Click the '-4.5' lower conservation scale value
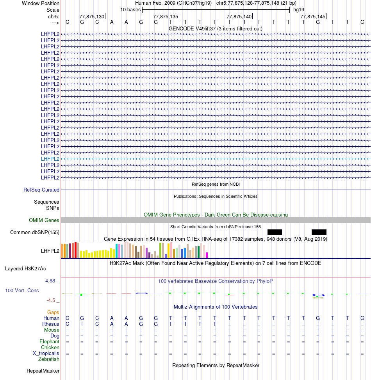Screen dimensions: 371x380 pyautogui.click(x=51, y=300)
